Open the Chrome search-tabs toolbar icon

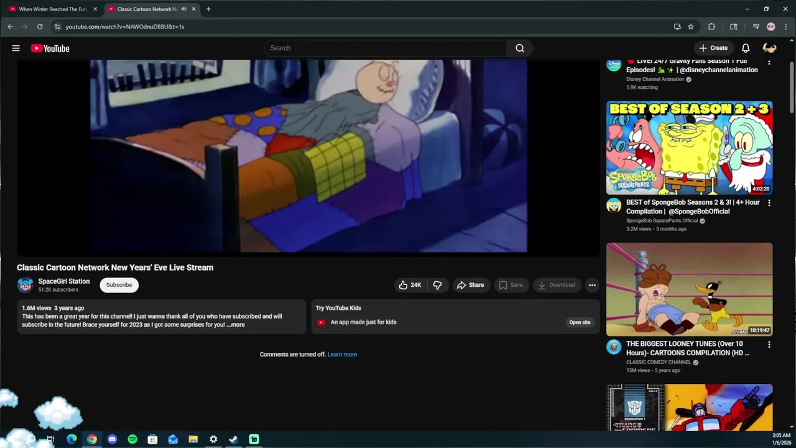(734, 27)
